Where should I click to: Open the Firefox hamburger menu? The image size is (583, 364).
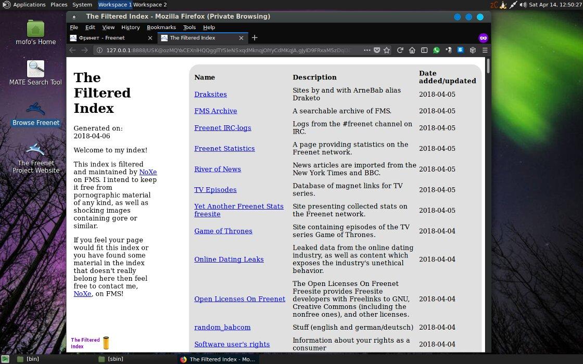coord(485,50)
